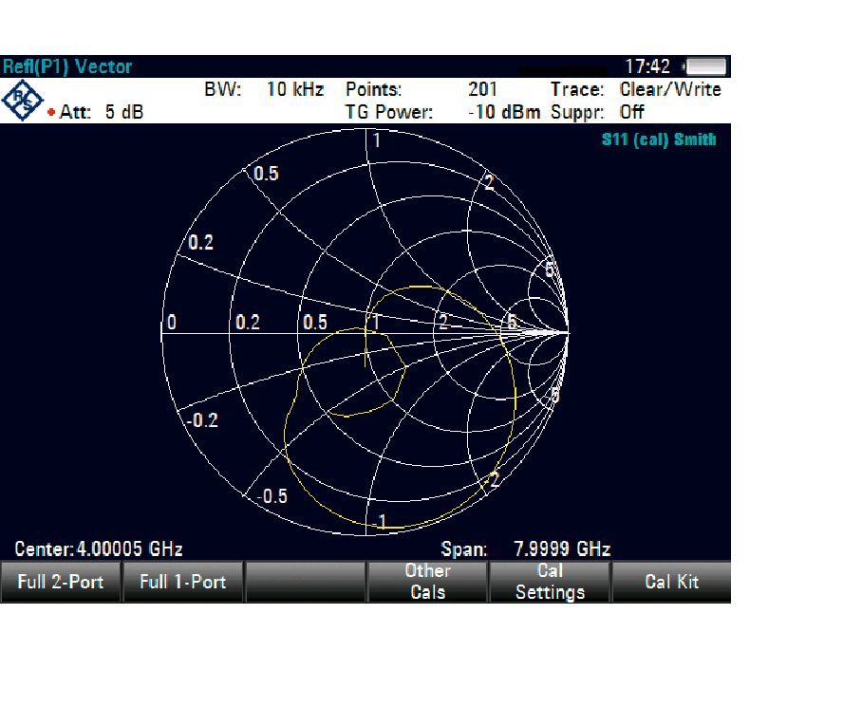This screenshot has height=725, width=862.
Task: Toggle the Suppr Off setting
Action: pos(631,112)
